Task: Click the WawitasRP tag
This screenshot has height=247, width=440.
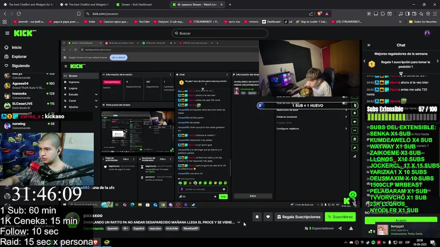Action: pyautogui.click(x=191, y=228)
